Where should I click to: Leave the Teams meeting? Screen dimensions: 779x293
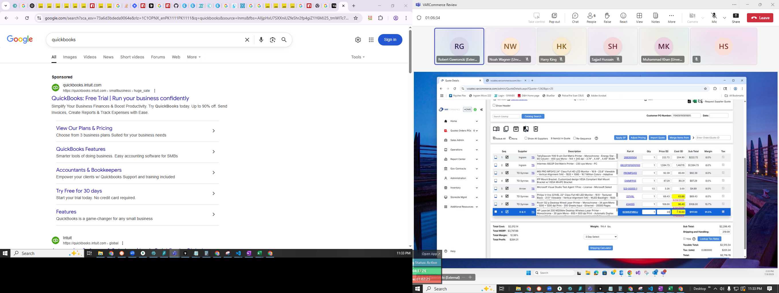[760, 18]
